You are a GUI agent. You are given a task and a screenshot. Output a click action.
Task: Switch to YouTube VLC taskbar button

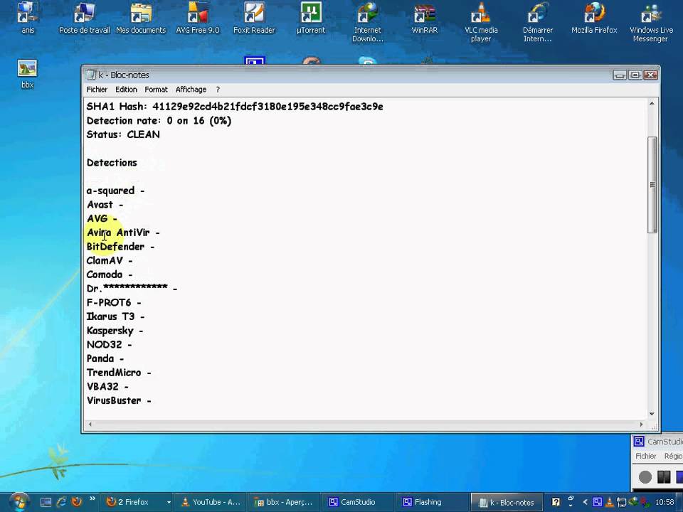click(211, 502)
